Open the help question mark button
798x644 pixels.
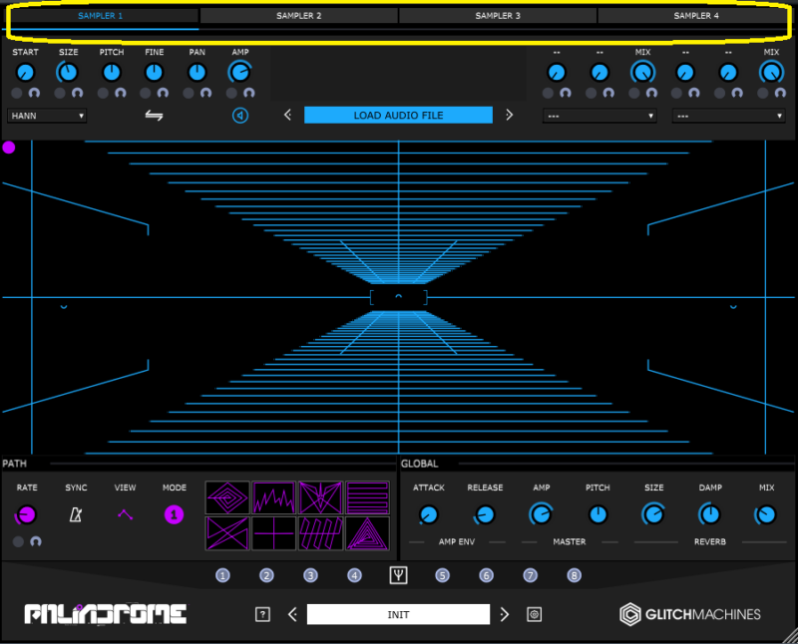tap(262, 614)
